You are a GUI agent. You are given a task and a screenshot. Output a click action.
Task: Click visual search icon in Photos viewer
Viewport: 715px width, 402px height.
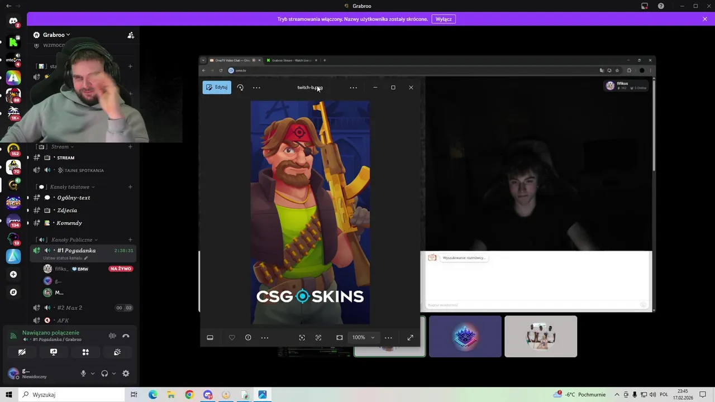click(x=302, y=338)
